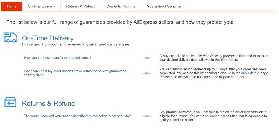
Task: Click the delivery truck icon
Action: [11, 37]
